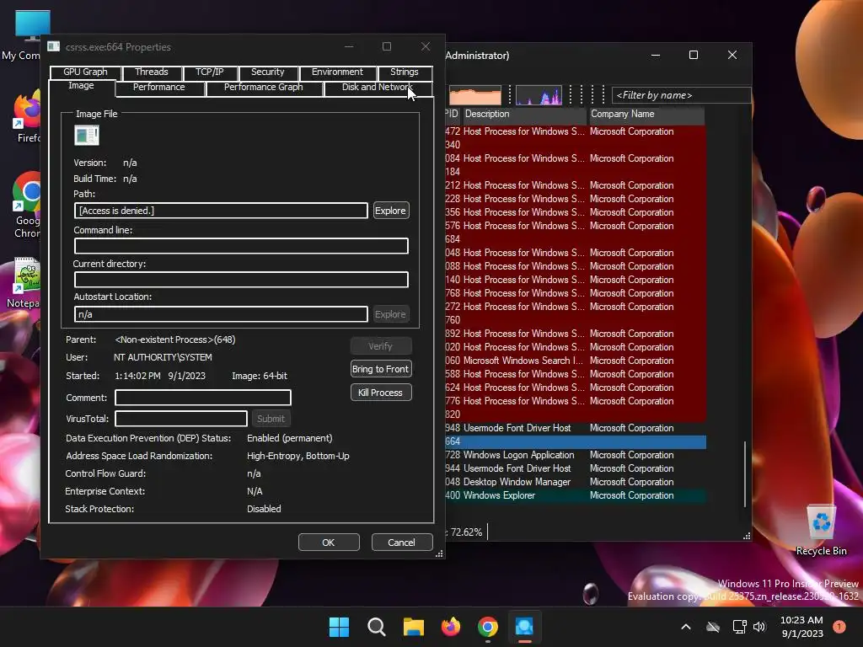
Task: Click the Current directory field
Action: (x=241, y=280)
